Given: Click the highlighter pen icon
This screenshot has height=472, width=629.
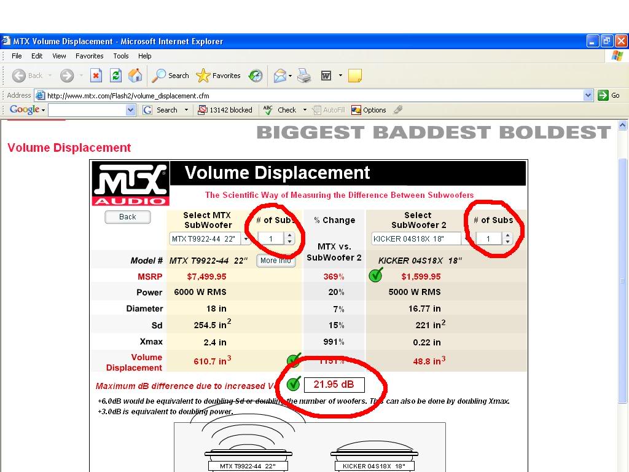Looking at the screenshot, I should [x=398, y=109].
